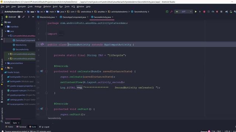Close the SecondActivity.java tab
The height and width of the screenshot is (132, 236).
coord(112,17)
